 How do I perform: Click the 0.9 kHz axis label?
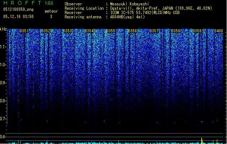click(x=3, y=83)
